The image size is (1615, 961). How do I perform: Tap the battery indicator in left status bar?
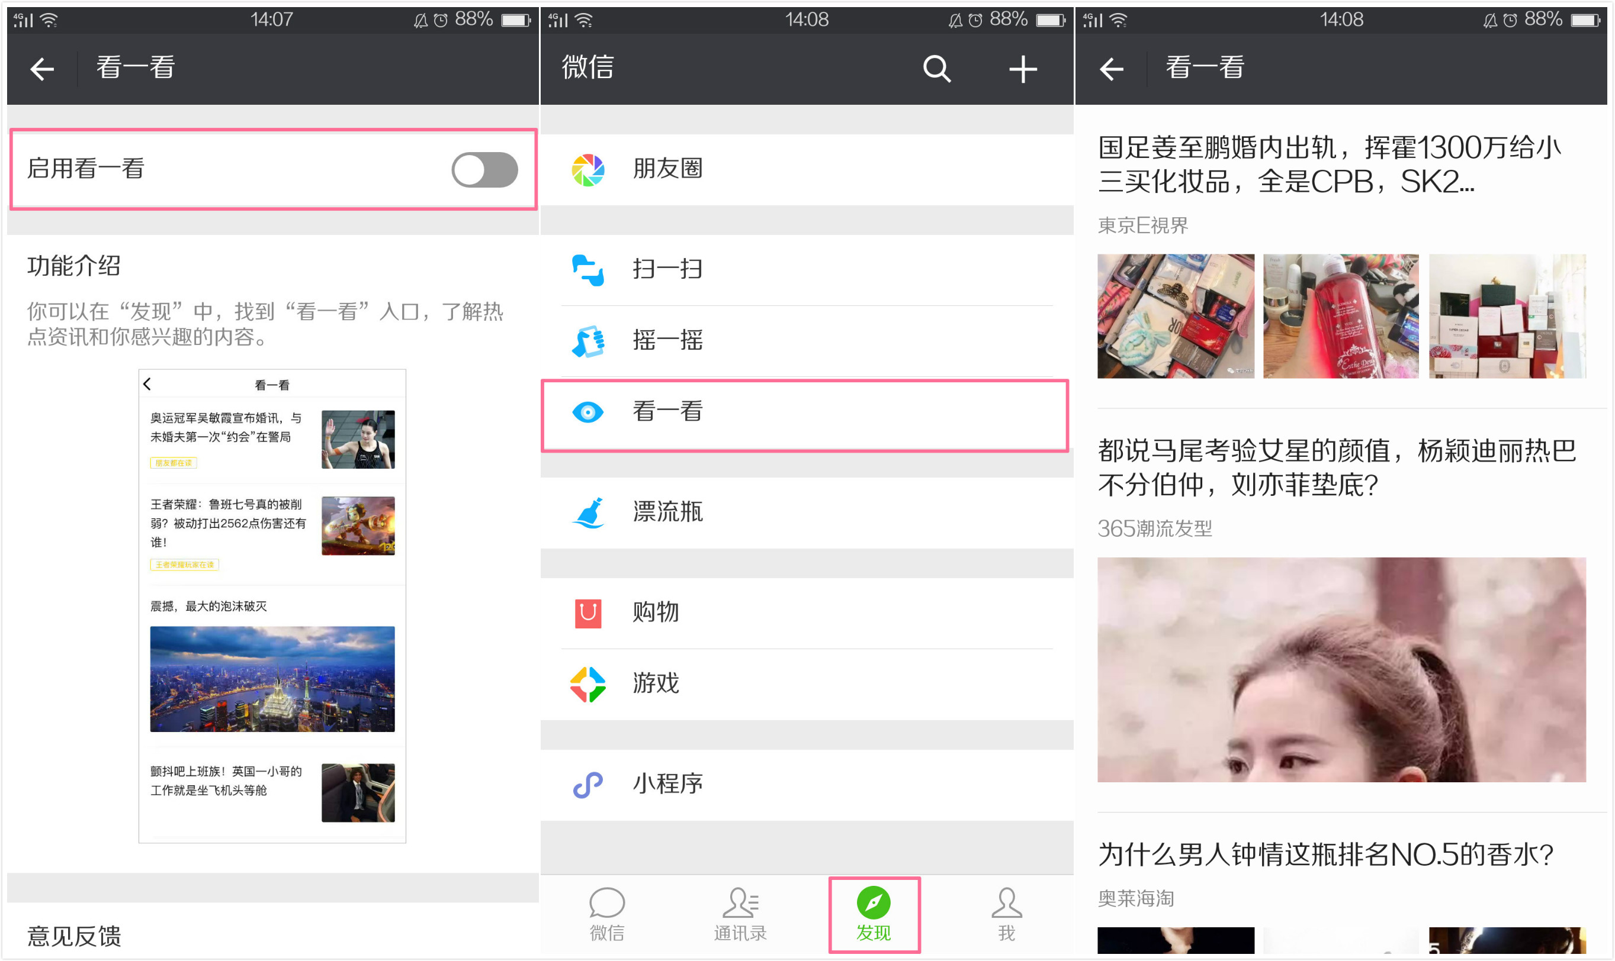[516, 21]
